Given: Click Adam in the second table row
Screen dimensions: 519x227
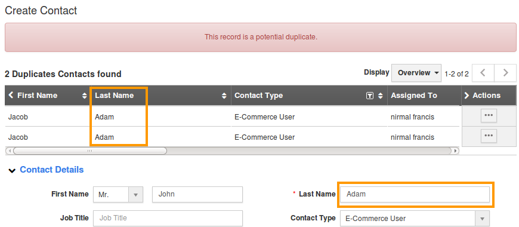Looking at the screenshot, I should click(x=104, y=137).
